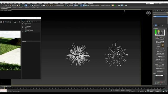The height and width of the screenshot is (94, 168).
Task: Click the Mirror tool icon
Action: pyautogui.click(x=65, y=5)
